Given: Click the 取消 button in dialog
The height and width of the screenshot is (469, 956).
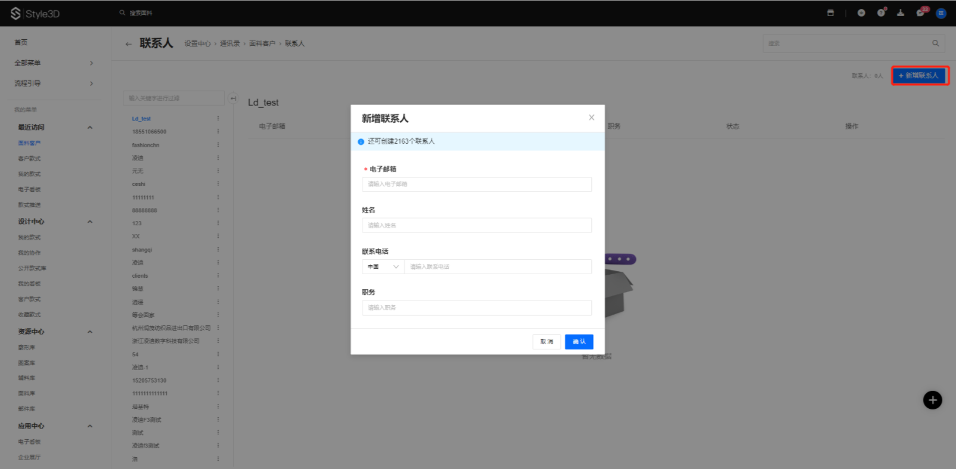Looking at the screenshot, I should [547, 341].
